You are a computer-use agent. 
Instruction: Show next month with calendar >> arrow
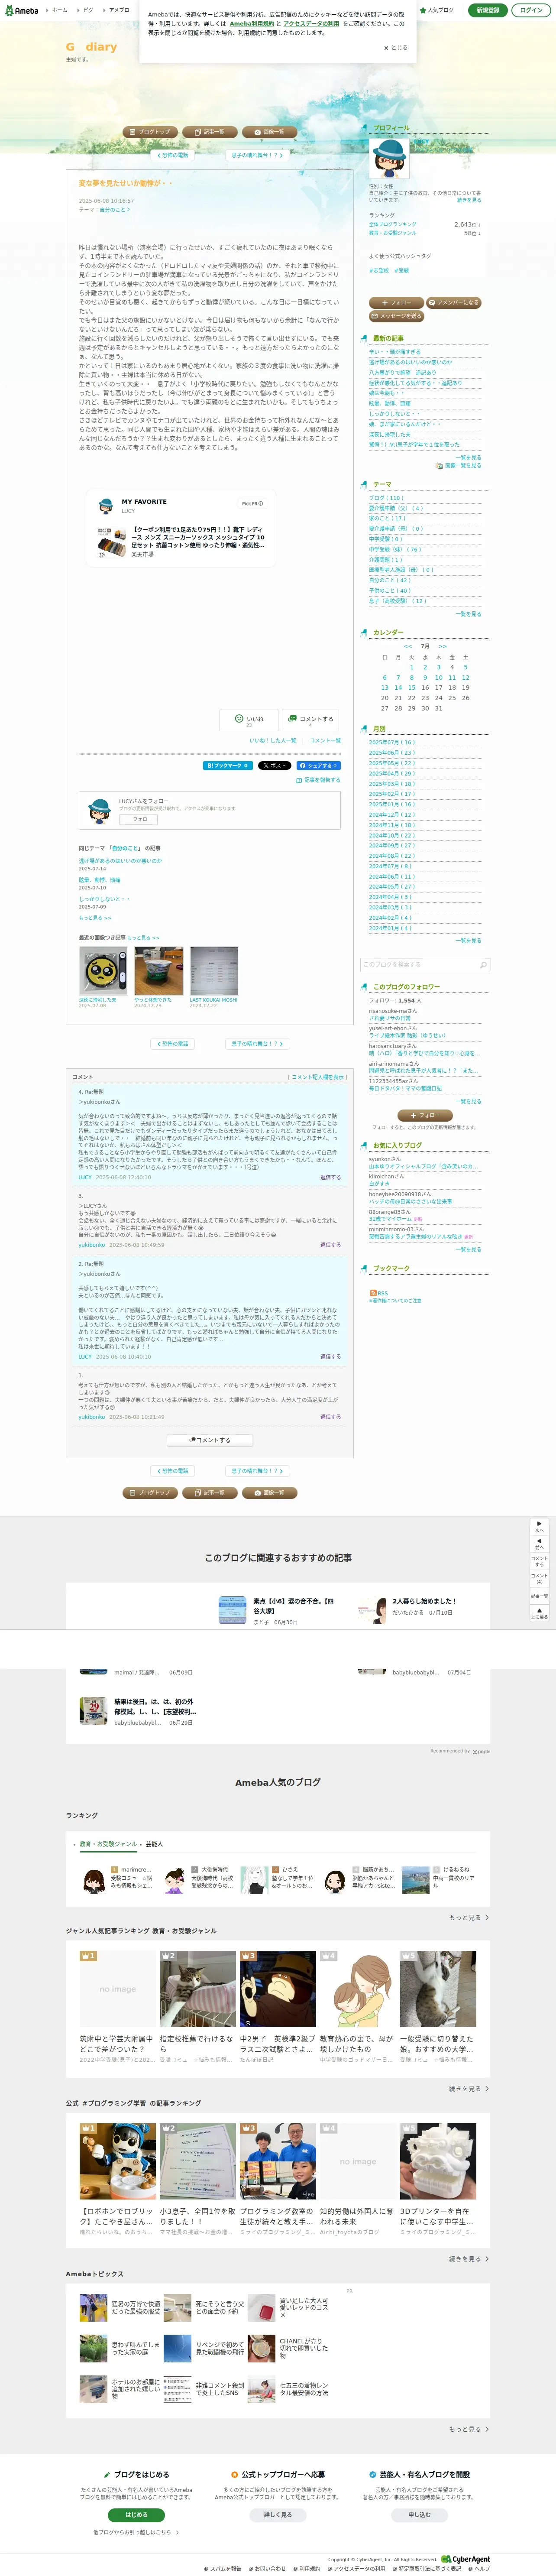tap(442, 646)
